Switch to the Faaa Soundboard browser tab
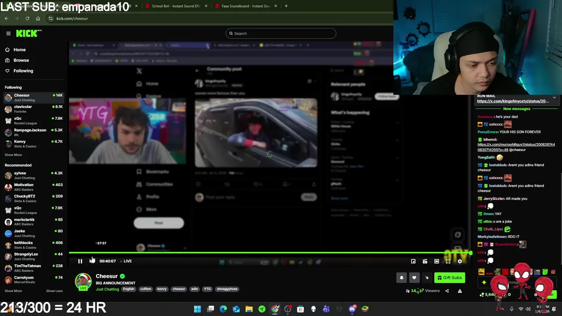The image size is (562, 316). pos(246,6)
